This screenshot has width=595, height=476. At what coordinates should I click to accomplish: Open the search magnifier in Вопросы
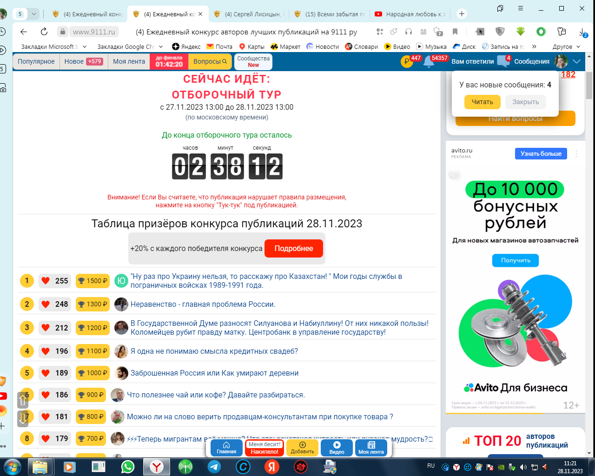click(225, 61)
